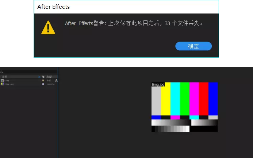This screenshot has width=253, height=158.
Task: Click the blue sort arrow in column header
Action: (39, 77)
